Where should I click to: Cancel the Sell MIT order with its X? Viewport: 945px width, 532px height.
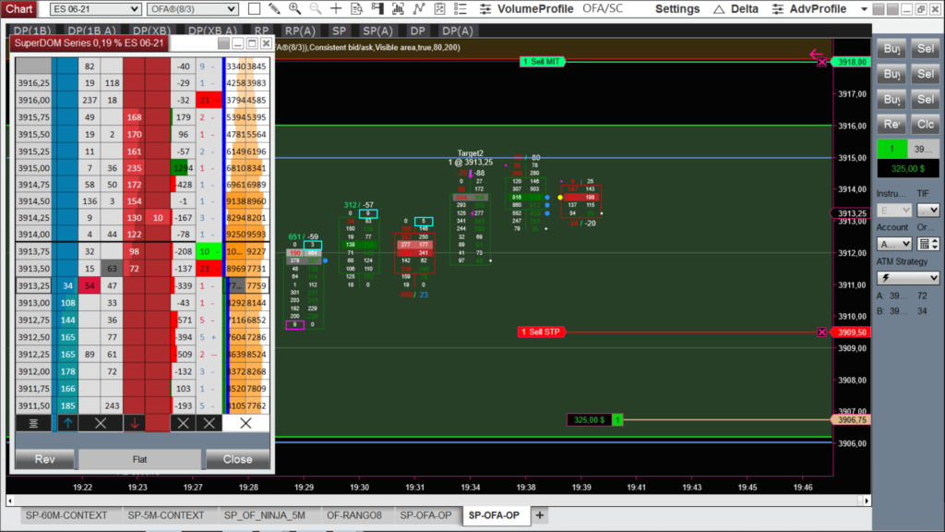click(x=822, y=62)
